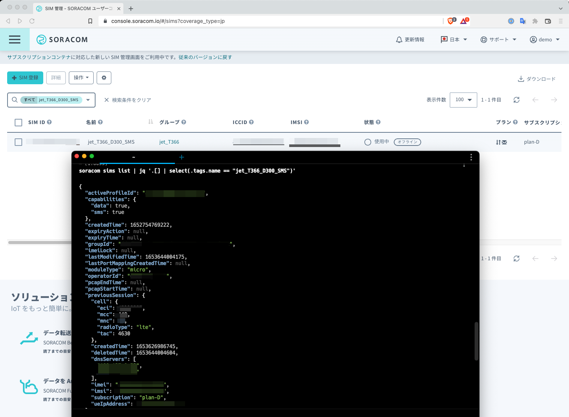Select all SIMs with the header checkbox
Screen dimensions: 569x417
(18, 122)
